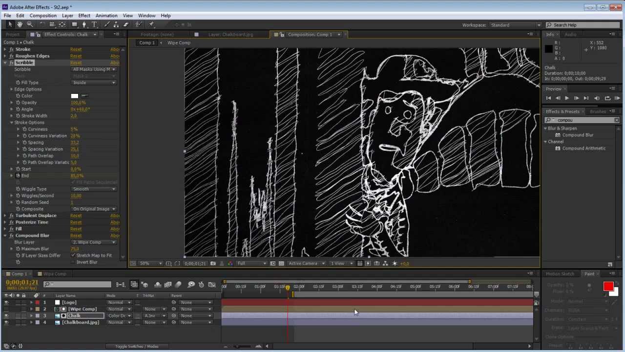Open Composite On Original Image dropdown
Viewport: 625px width, 352px height.
(94, 209)
